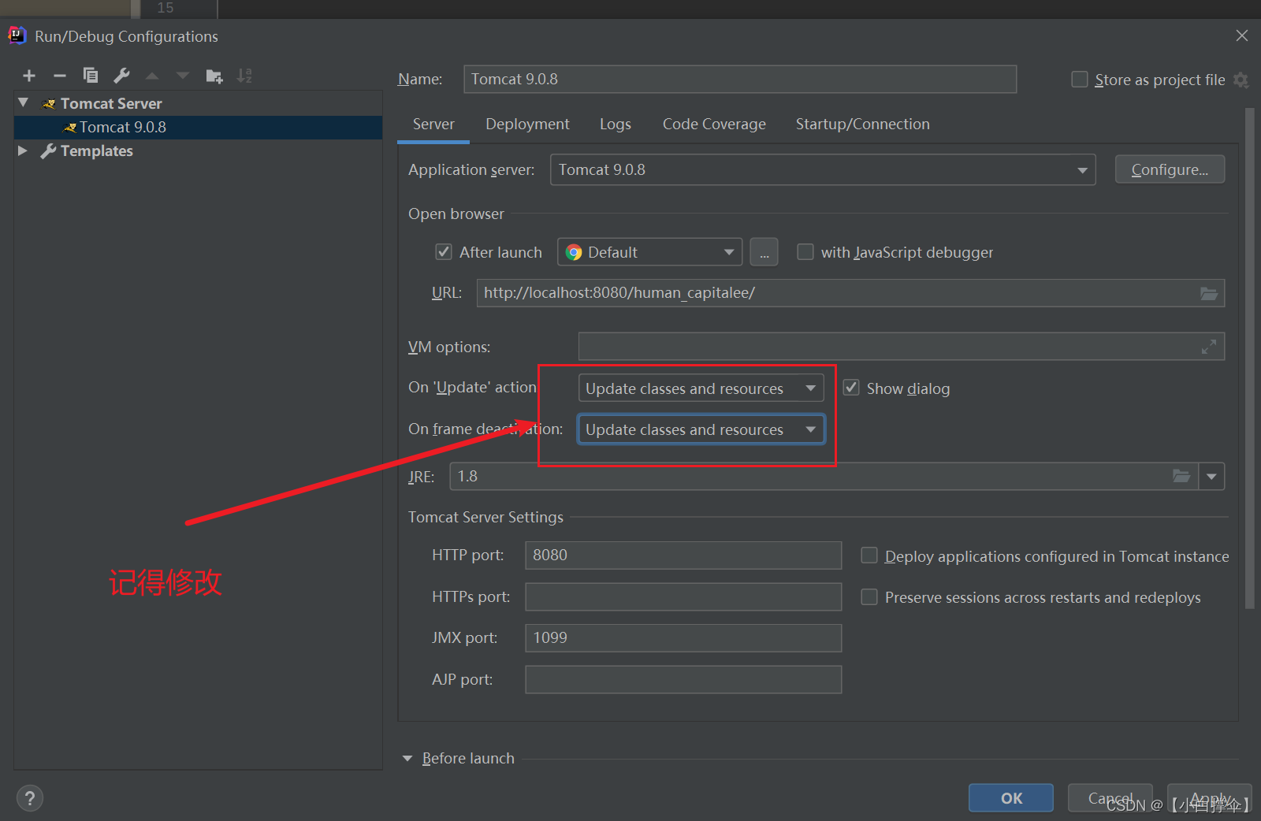
Task: Open the Default browser dropdown
Action: pyautogui.click(x=649, y=252)
